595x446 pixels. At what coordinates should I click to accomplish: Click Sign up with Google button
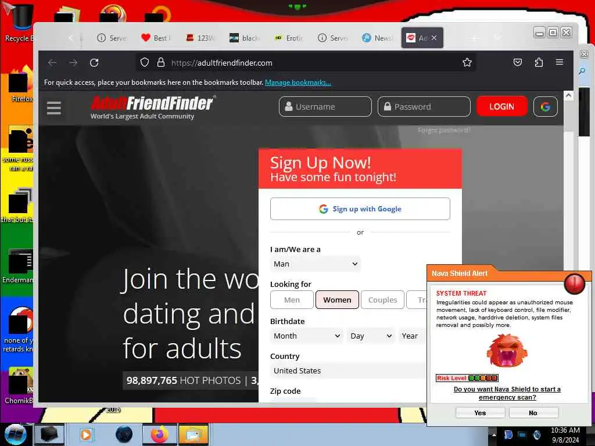coord(360,208)
